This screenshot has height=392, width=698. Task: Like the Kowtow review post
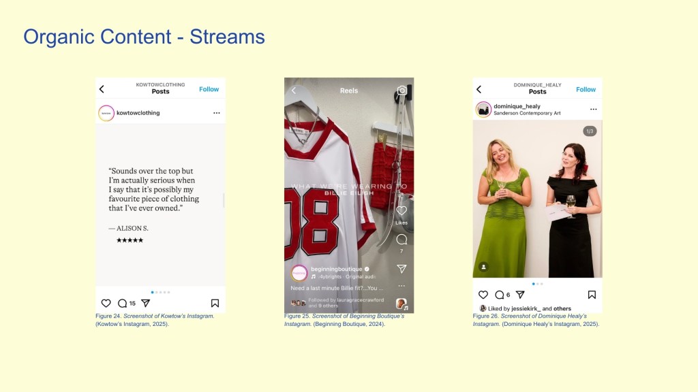click(106, 304)
